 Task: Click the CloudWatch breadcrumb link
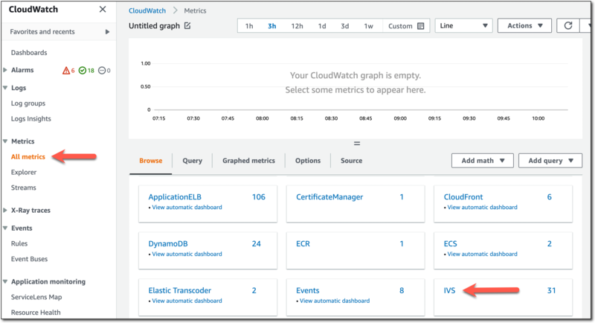[x=147, y=10]
